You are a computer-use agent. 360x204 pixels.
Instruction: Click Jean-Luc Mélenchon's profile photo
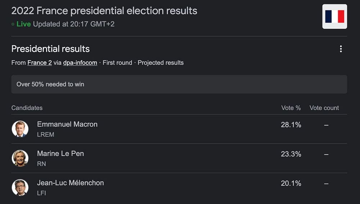pyautogui.click(x=20, y=187)
